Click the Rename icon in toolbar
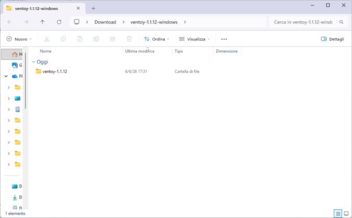The image size is (352, 218). click(x=96, y=39)
